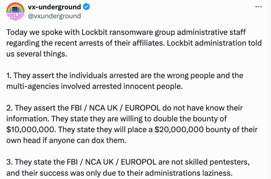This screenshot has width=271, height=179.
Task: Click the numeral "1." starting point one
Action: tap(9, 75)
